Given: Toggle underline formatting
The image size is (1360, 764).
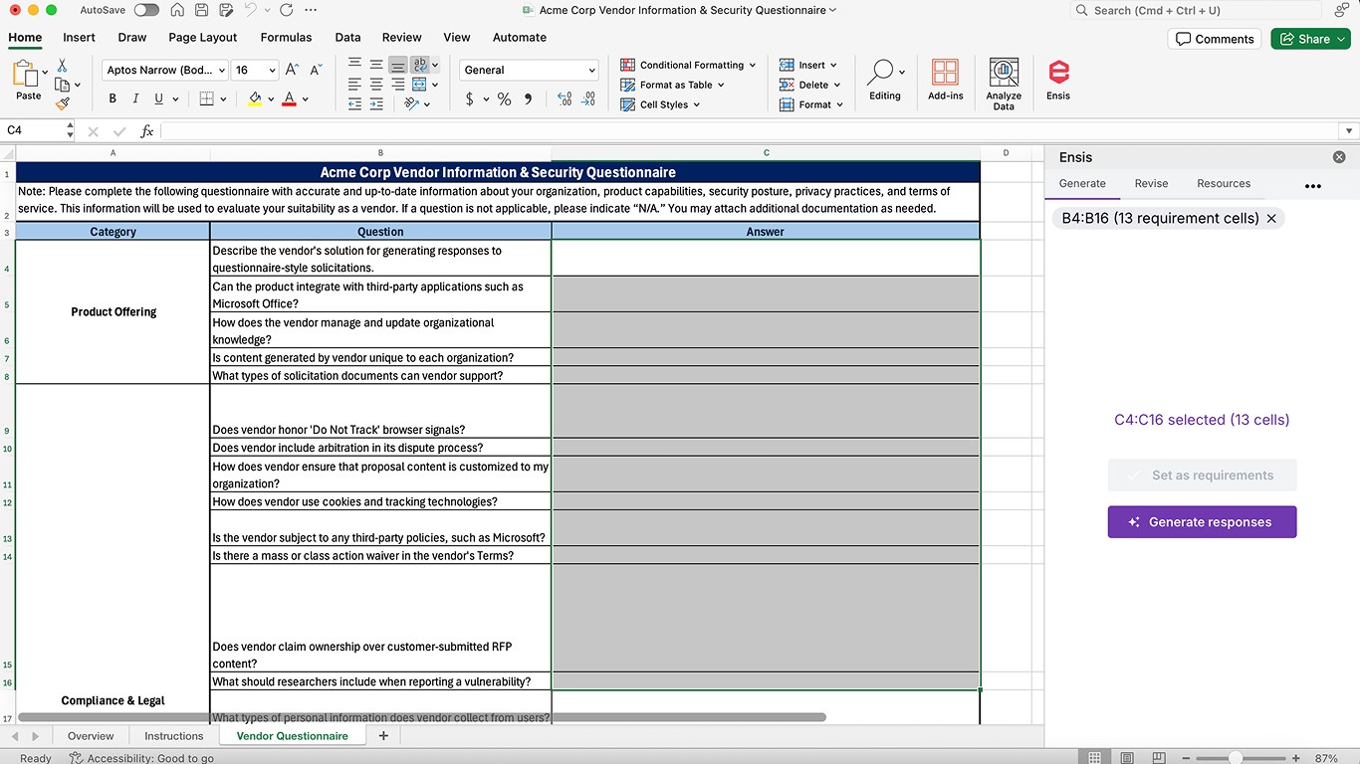Looking at the screenshot, I should pyautogui.click(x=158, y=98).
